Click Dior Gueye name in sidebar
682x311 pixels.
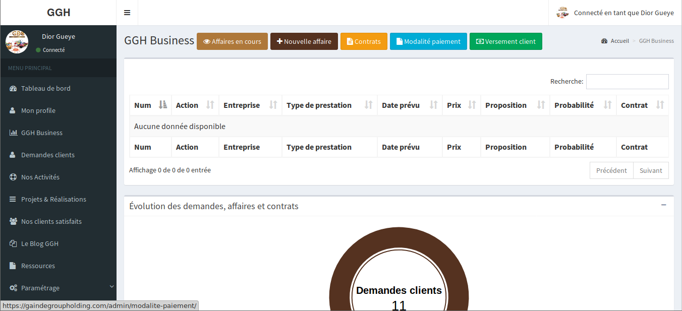[x=59, y=36]
